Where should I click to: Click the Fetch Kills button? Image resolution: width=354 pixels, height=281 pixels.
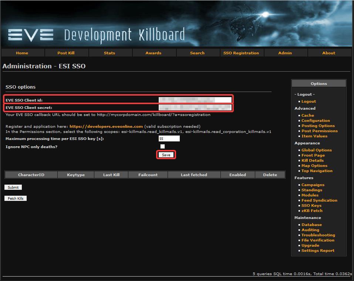click(x=16, y=198)
